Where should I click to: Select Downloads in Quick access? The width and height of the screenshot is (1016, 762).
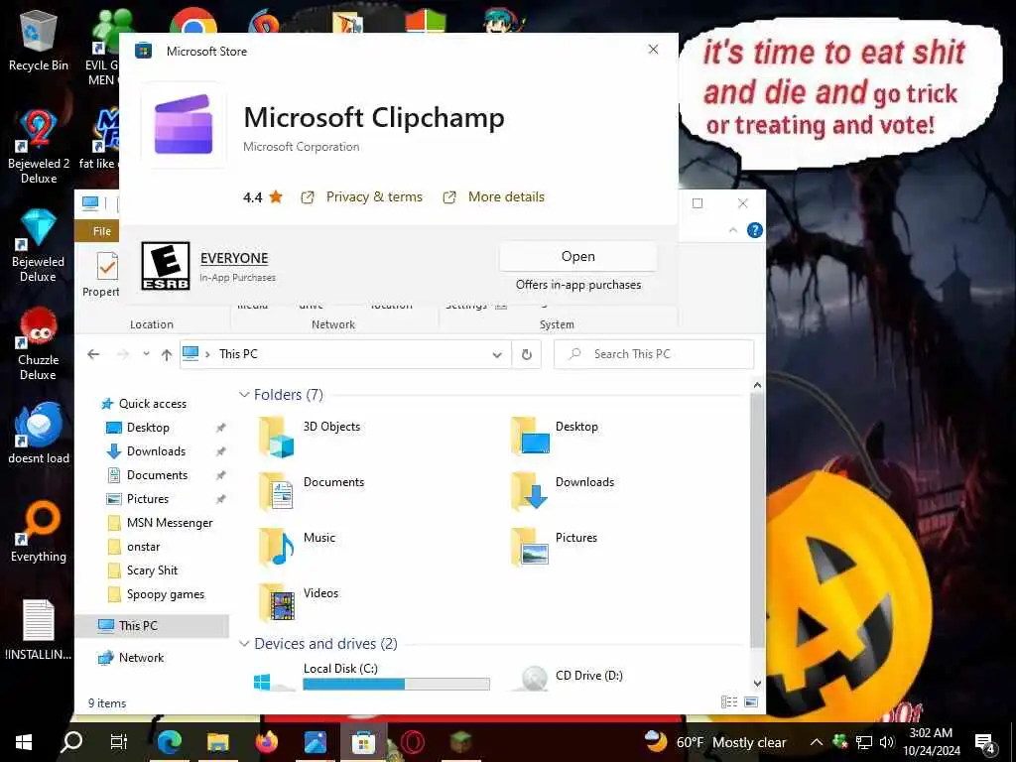click(156, 451)
